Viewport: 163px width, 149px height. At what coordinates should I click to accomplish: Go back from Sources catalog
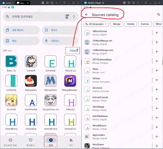click(86, 15)
